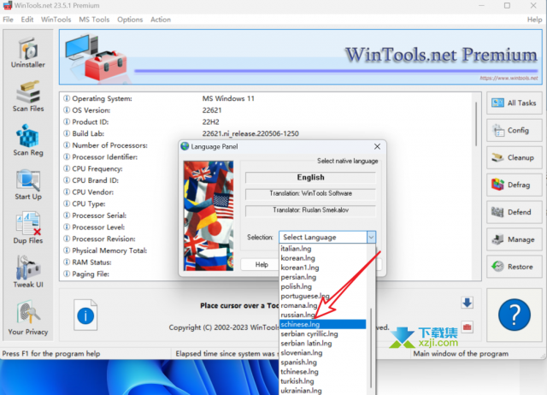Open the Scan Files tool

coord(28,97)
